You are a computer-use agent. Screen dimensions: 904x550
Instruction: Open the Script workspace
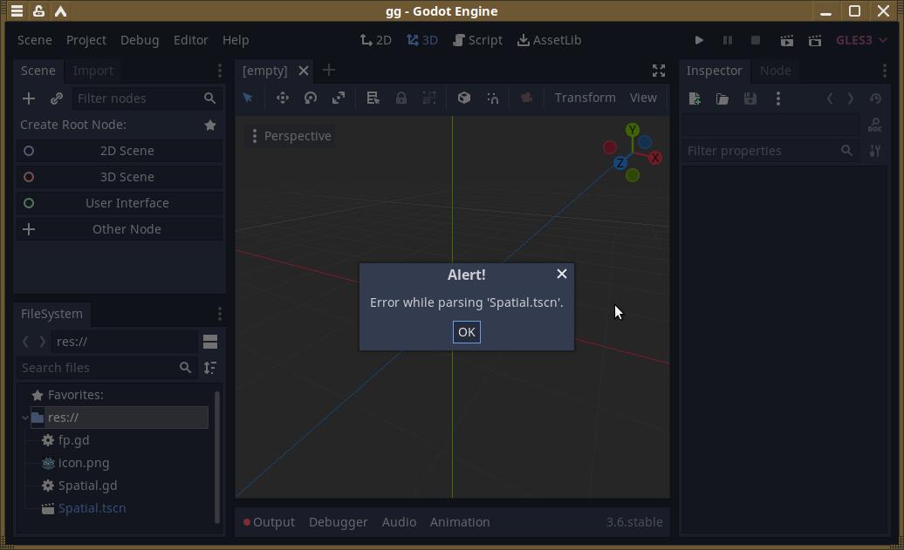[x=478, y=40]
